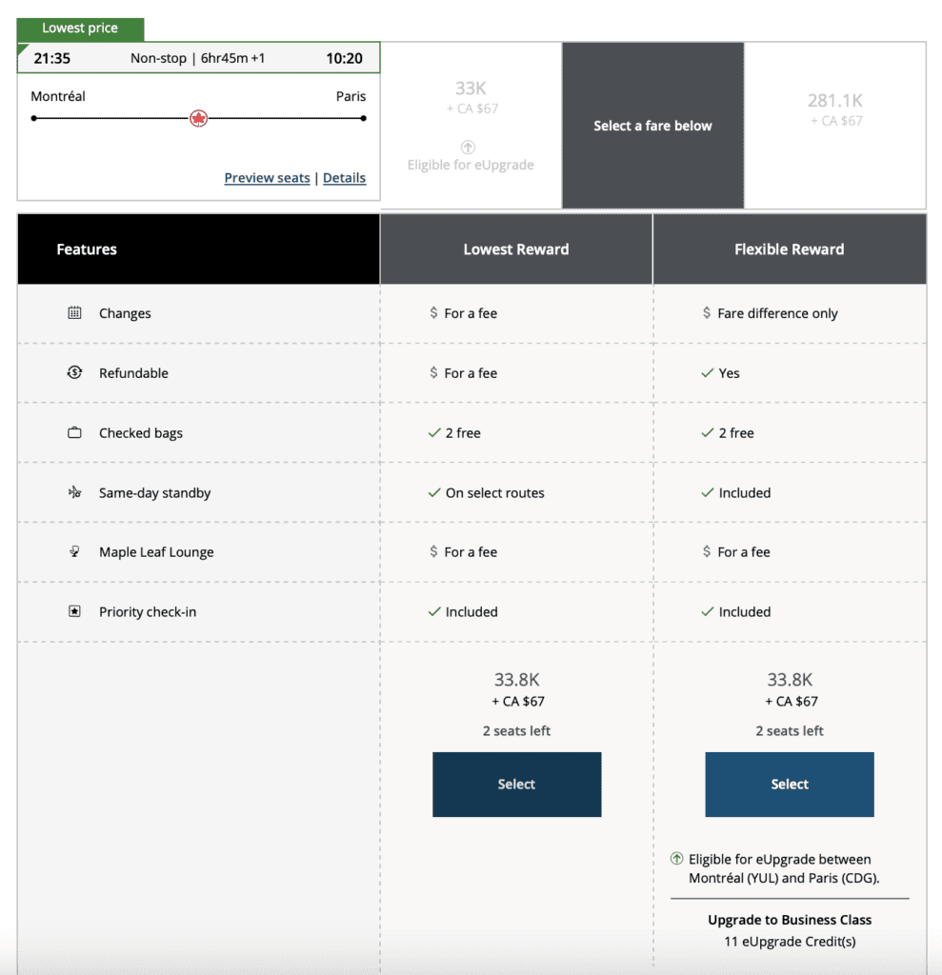Click the Priority check-in star icon
Screen dimensions: 942x975
point(74,612)
